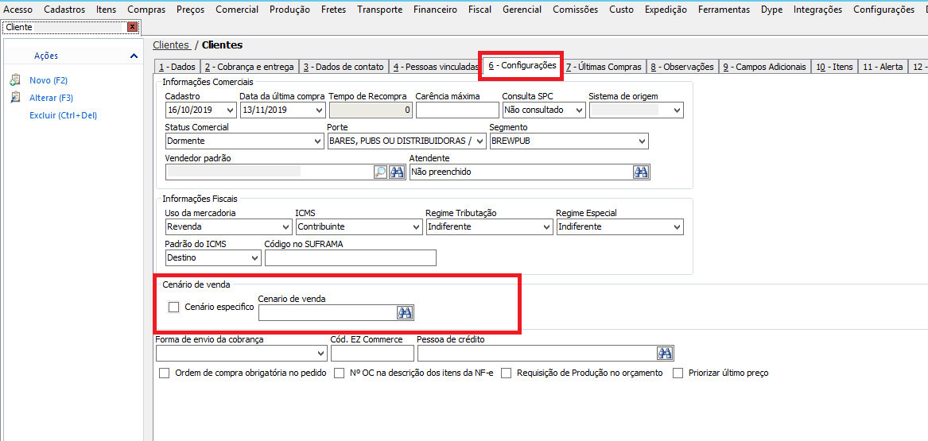Screen dimensions: 928x441
Task: Check Nº OC na descrição dos itens da NF-e
Action: click(x=339, y=373)
